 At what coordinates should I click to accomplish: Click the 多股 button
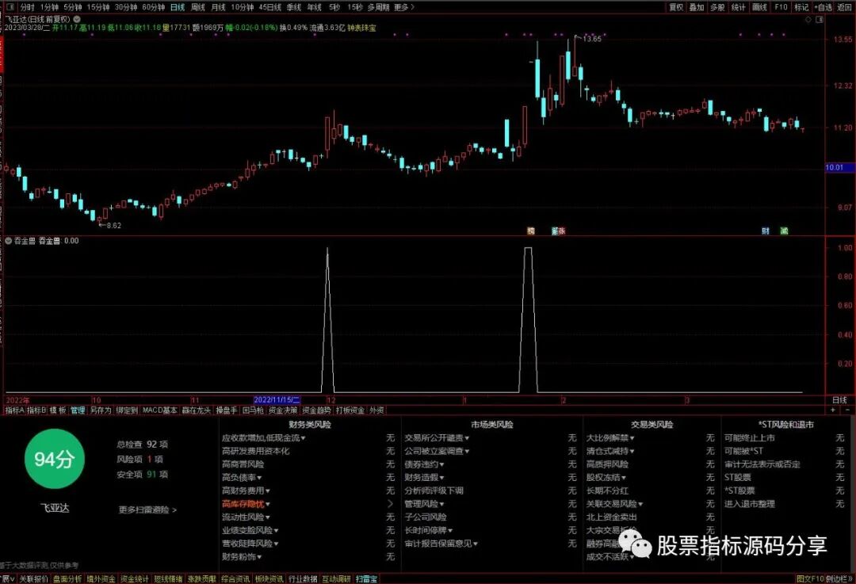pyautogui.click(x=717, y=7)
